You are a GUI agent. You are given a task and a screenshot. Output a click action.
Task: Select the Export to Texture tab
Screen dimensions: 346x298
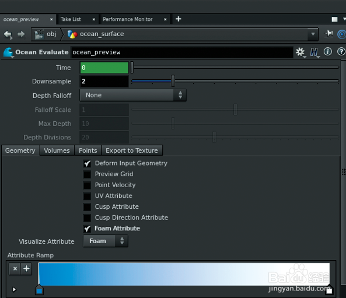pyautogui.click(x=132, y=150)
